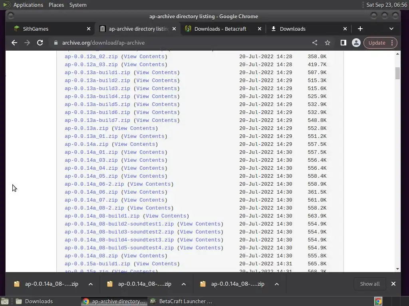
Task: View Contents of ap-0.0.14a_06-2.zip
Action: [x=150, y=184]
